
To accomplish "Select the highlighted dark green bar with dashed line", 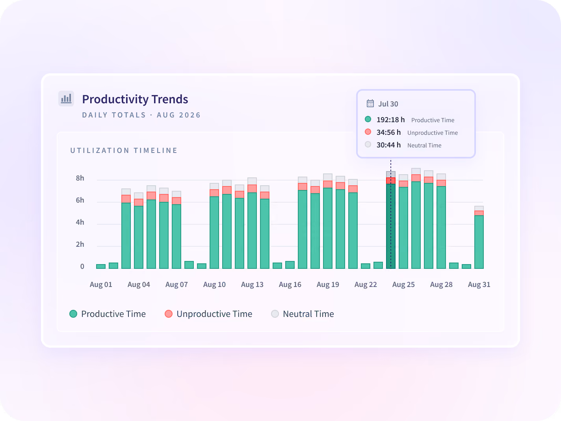I will [x=391, y=220].
